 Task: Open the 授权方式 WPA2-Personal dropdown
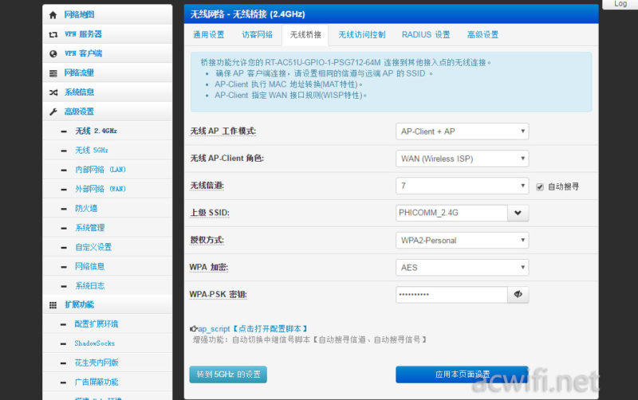point(463,241)
